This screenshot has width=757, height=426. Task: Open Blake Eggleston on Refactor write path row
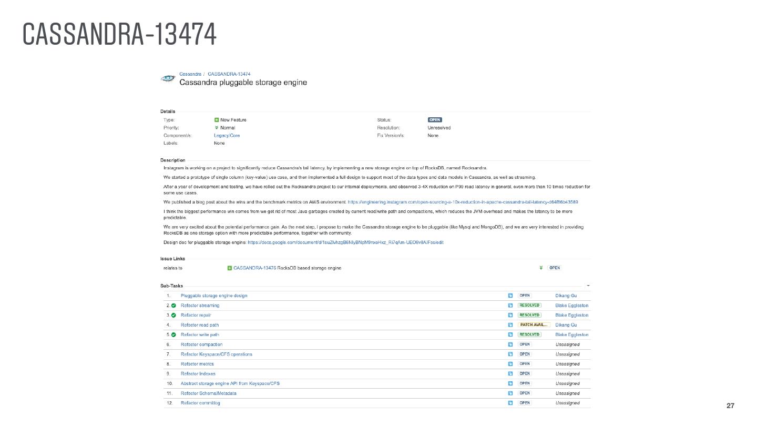[572, 334]
